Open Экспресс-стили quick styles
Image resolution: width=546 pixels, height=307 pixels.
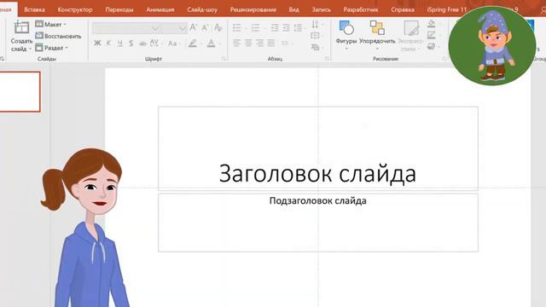(x=411, y=35)
